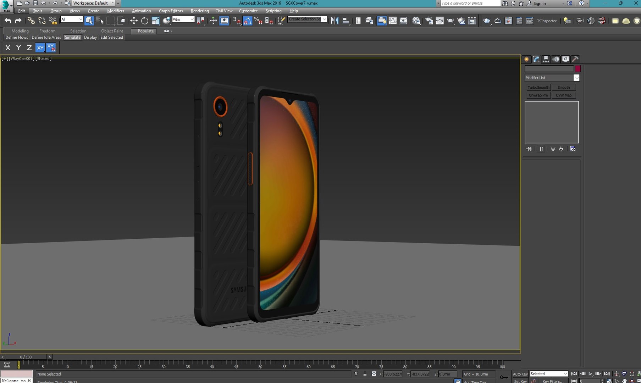Open Render Setup teapot icon
641x383 pixels.
click(429, 21)
